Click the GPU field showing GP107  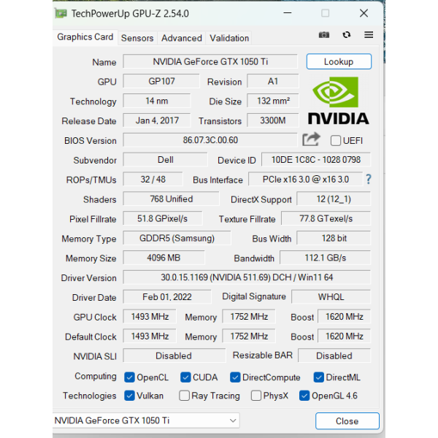[x=161, y=81]
